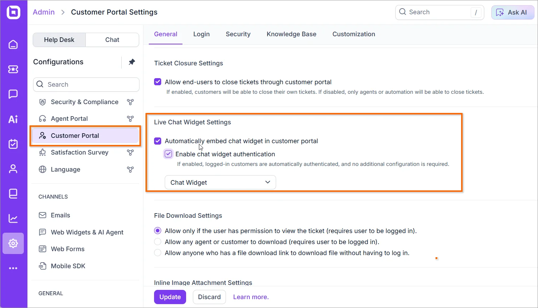Click the Mobile SDK icon
The width and height of the screenshot is (538, 308).
pyautogui.click(x=42, y=266)
